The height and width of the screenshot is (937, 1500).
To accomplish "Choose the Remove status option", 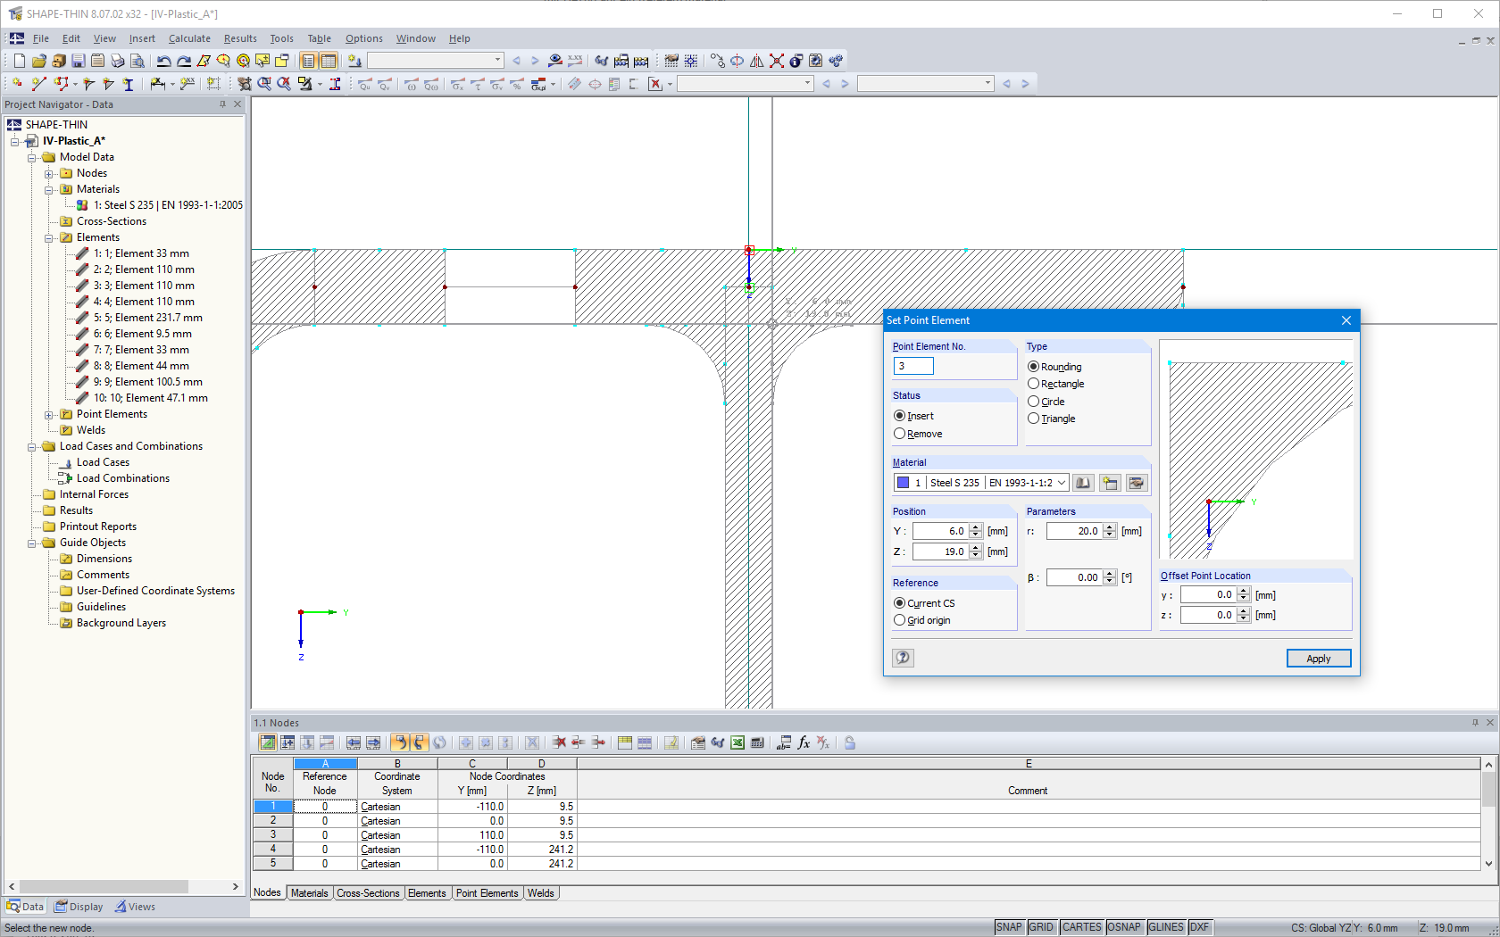I will (x=900, y=434).
